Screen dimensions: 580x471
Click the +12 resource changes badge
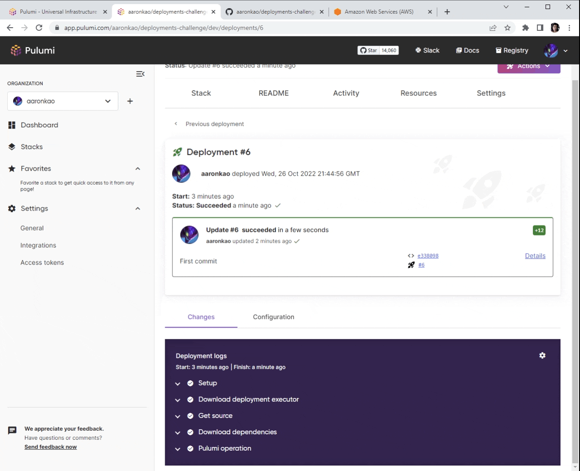[x=539, y=230]
